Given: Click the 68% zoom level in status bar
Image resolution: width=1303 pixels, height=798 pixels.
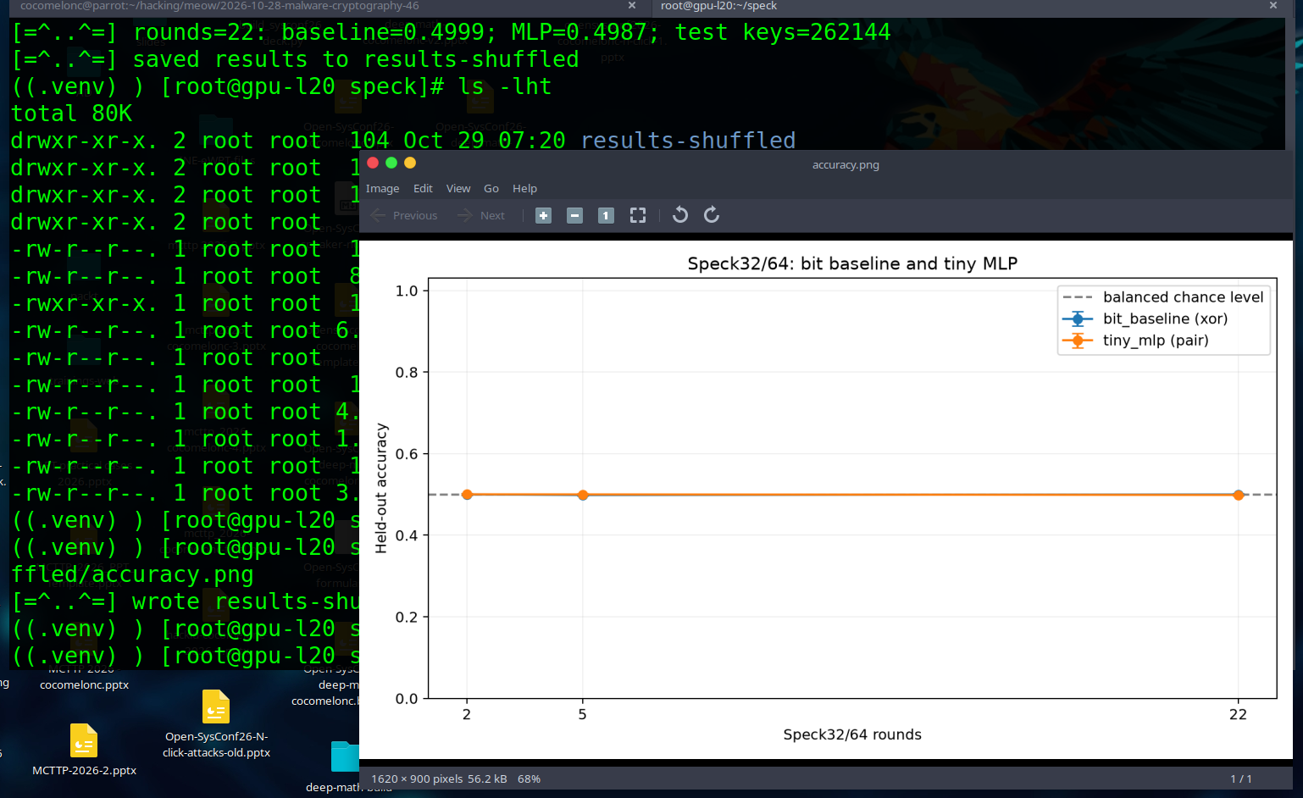Looking at the screenshot, I should coord(529,779).
